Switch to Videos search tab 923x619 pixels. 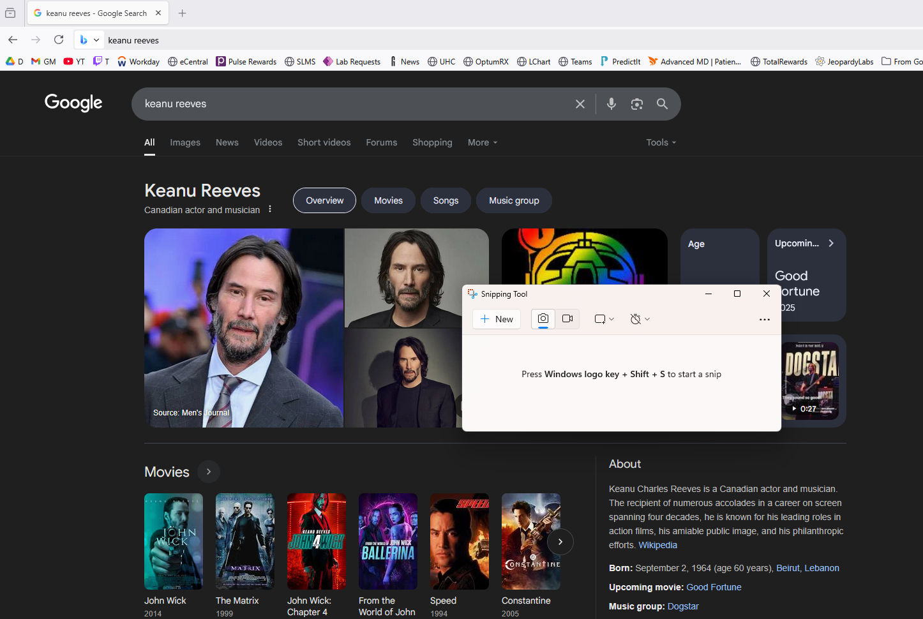click(x=268, y=142)
